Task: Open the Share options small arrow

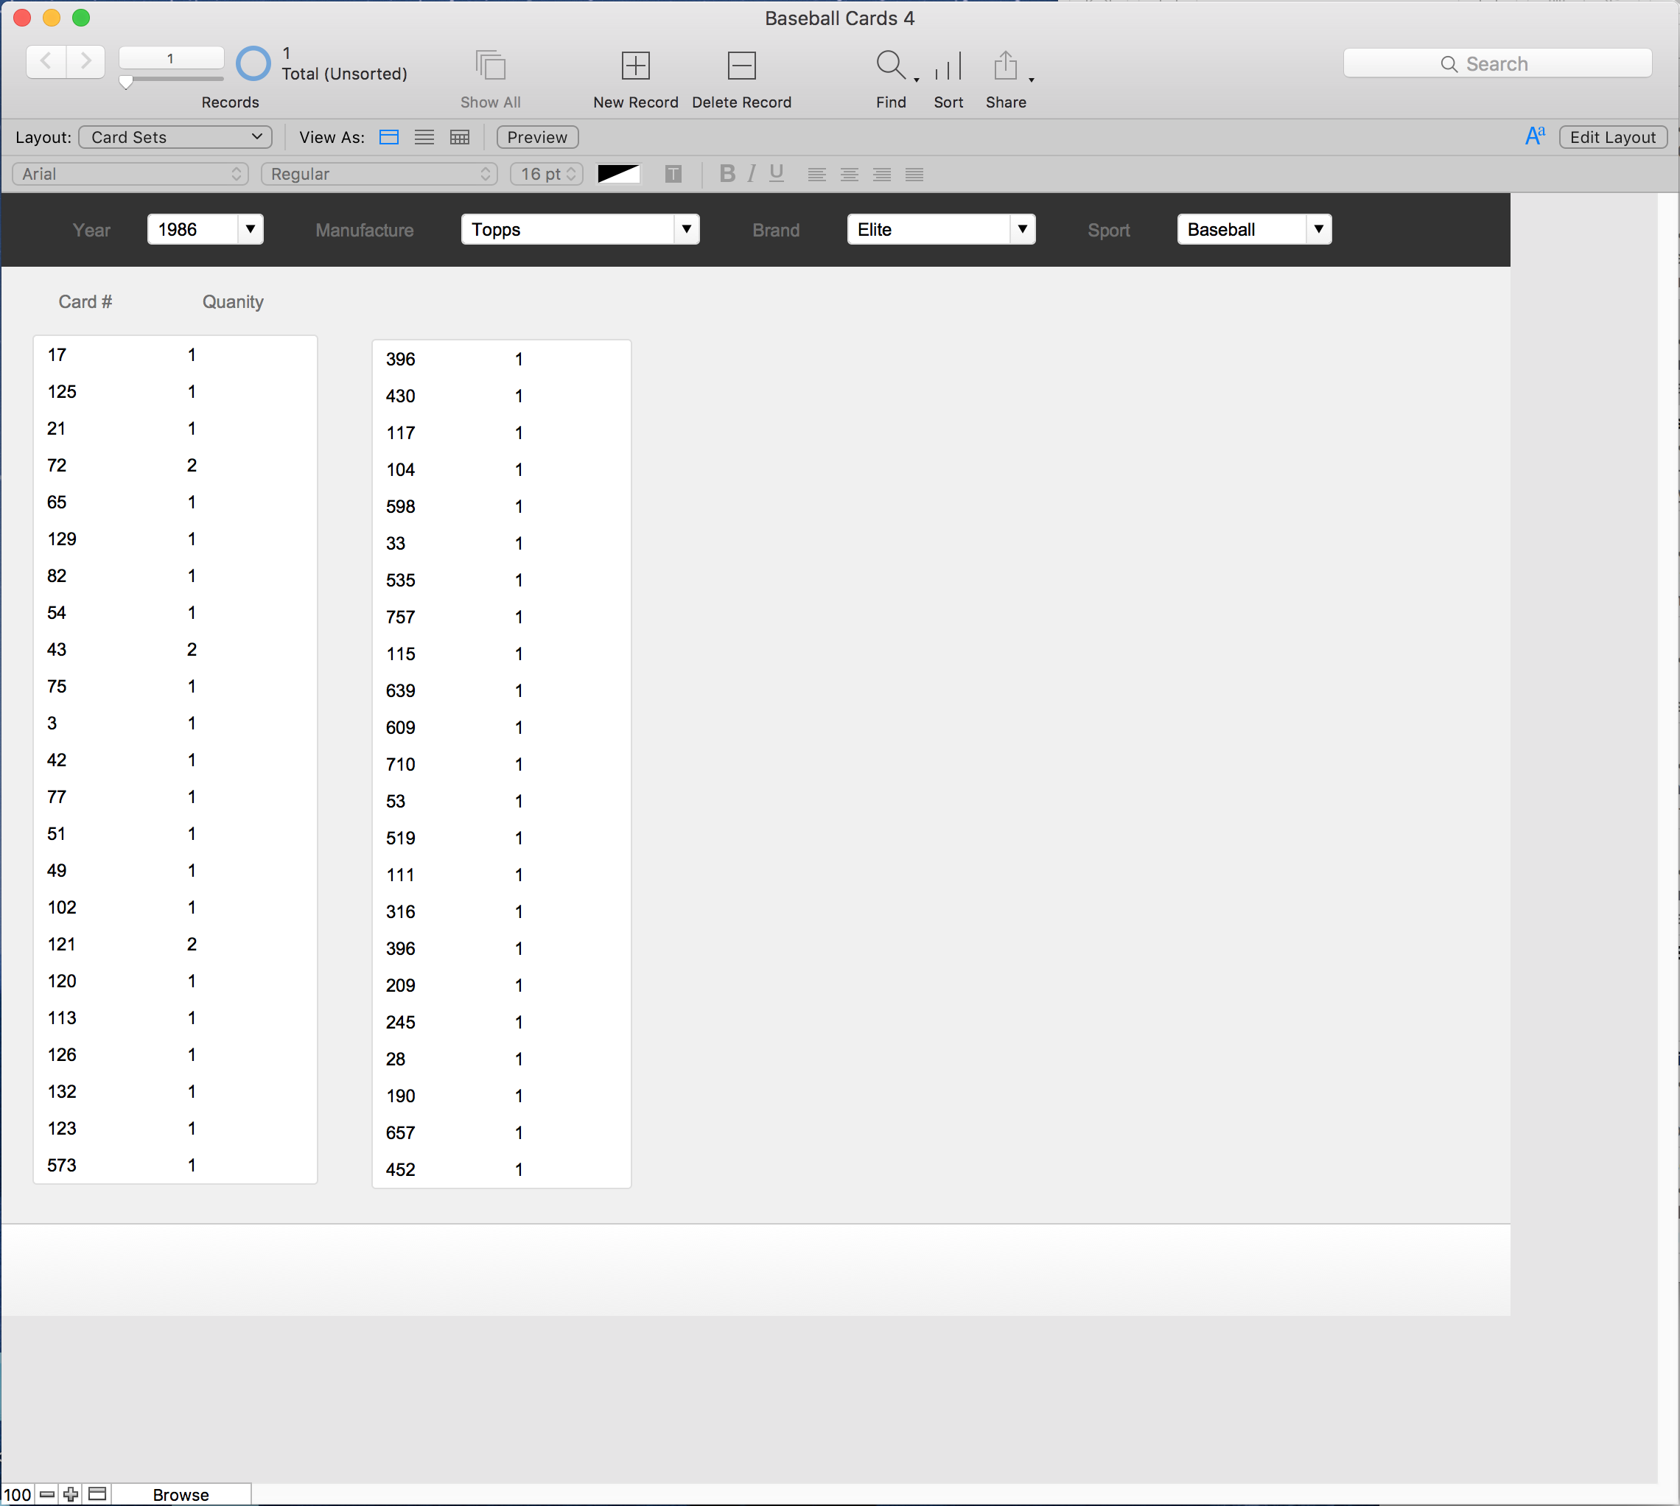Action: [1031, 80]
